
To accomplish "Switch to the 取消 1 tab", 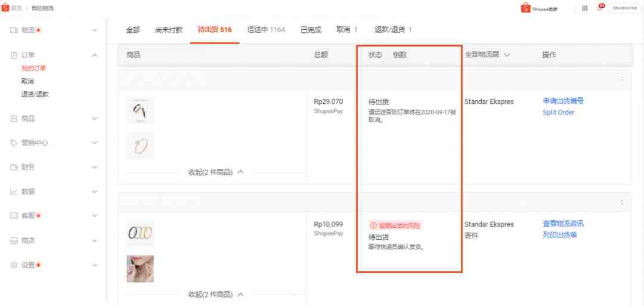I will tap(346, 30).
